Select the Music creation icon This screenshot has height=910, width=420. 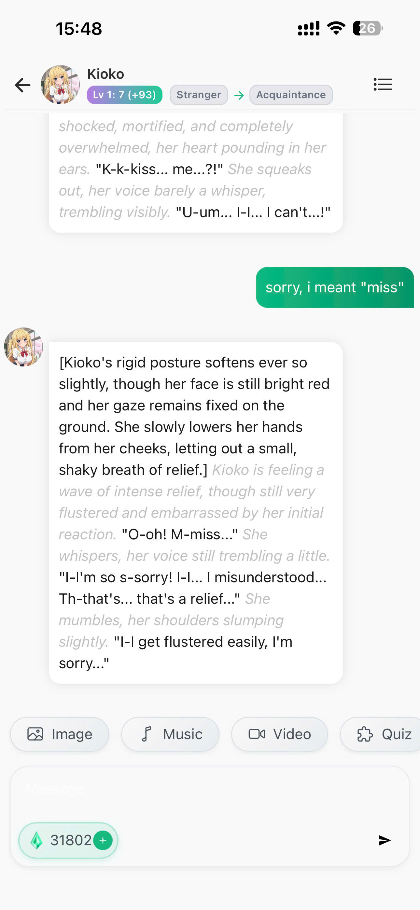(x=170, y=734)
